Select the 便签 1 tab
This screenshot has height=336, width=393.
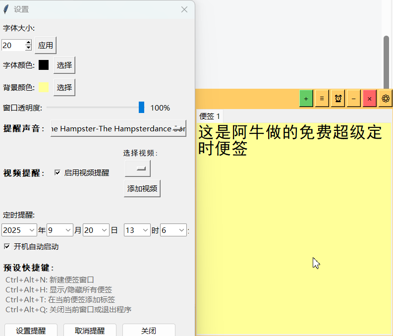pyautogui.click(x=209, y=116)
